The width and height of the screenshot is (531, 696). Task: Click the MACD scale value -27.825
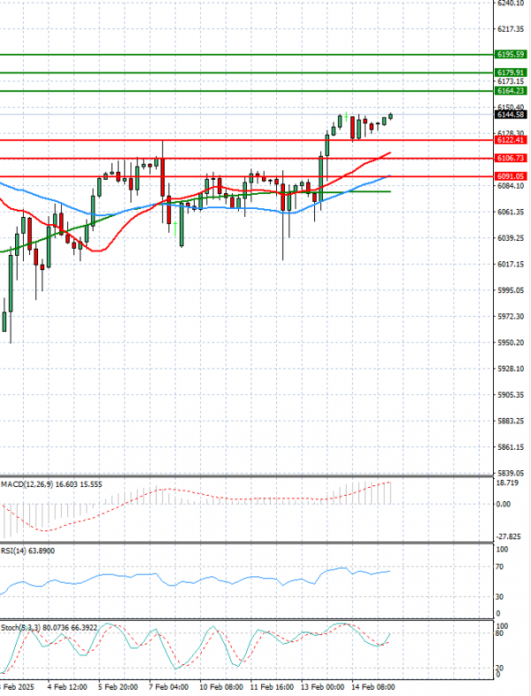(x=509, y=537)
